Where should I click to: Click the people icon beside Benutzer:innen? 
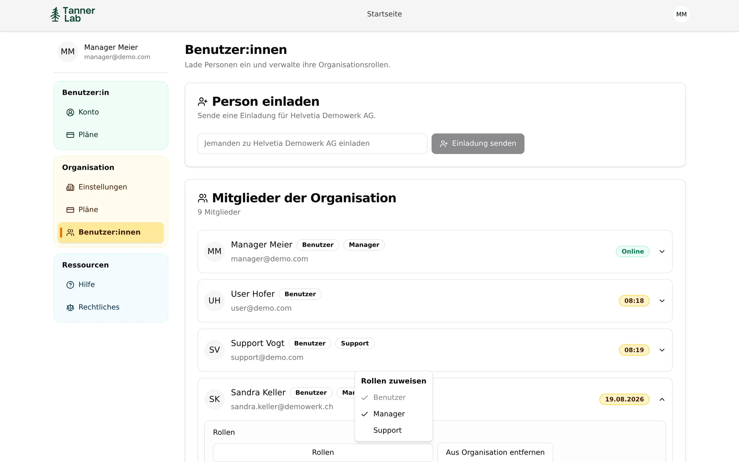70,233
